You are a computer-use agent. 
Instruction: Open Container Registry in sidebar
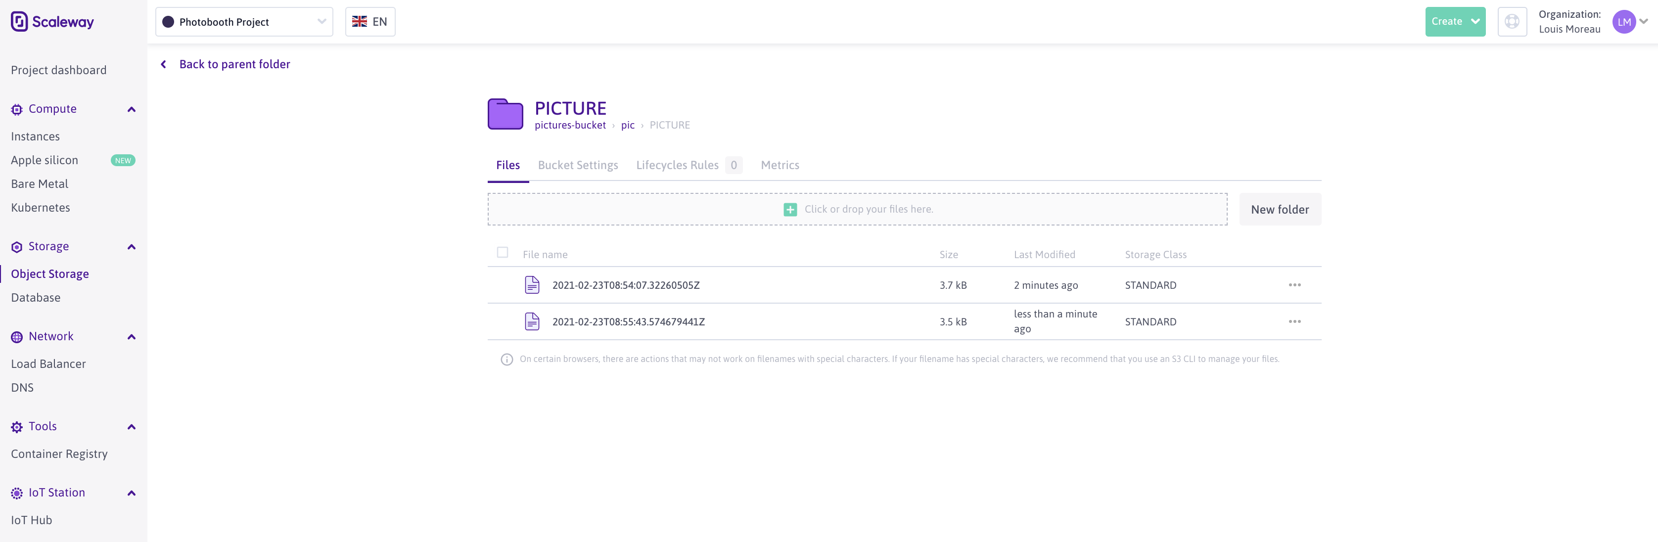59,454
